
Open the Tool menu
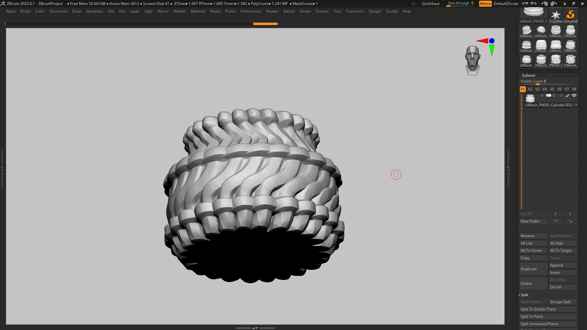pyautogui.click(x=337, y=11)
